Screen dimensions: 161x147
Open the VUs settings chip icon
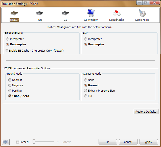click(39, 13)
